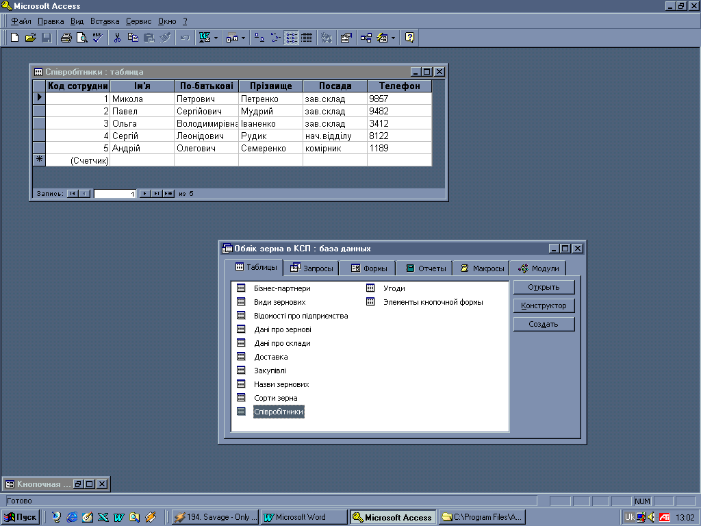Expand the Office Links dropdown arrow
Image resolution: width=701 pixels, height=526 pixels.
[216, 38]
